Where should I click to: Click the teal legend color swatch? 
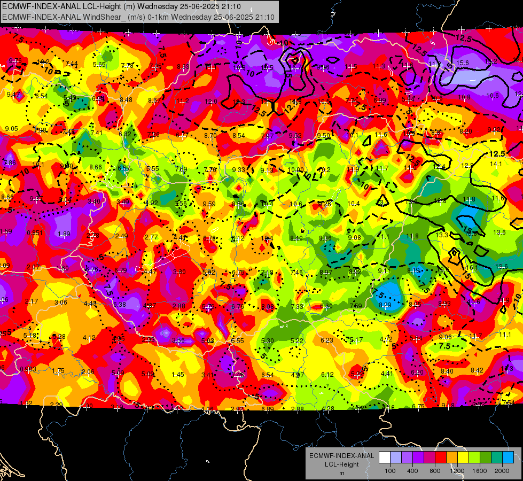[497, 457]
